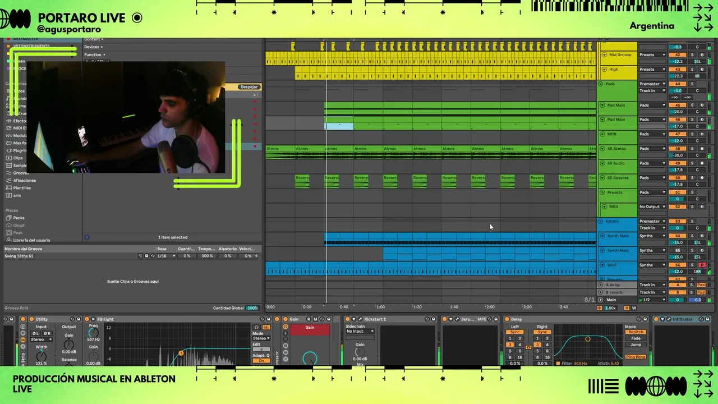Collapse the Synths group track
718x404 pixels.
point(600,221)
